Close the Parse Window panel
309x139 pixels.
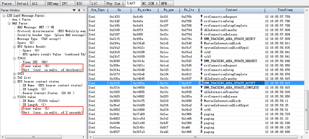tap(84, 10)
